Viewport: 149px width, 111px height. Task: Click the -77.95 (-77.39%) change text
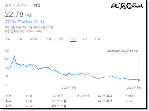tap(17, 22)
